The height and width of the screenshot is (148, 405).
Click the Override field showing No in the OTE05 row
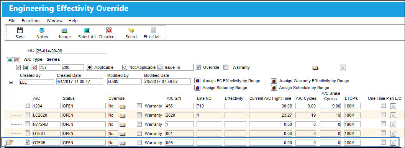point(113,143)
